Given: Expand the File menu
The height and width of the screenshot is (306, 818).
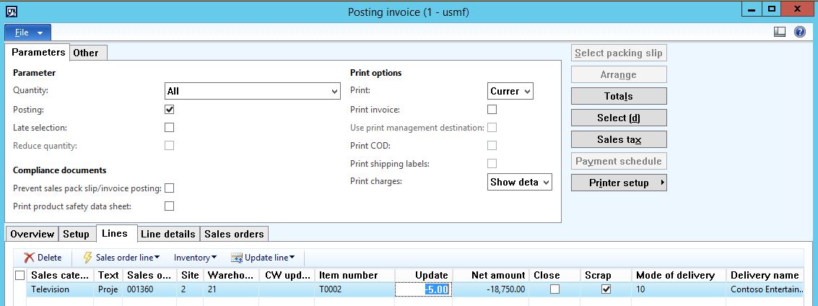Looking at the screenshot, I should click(28, 32).
